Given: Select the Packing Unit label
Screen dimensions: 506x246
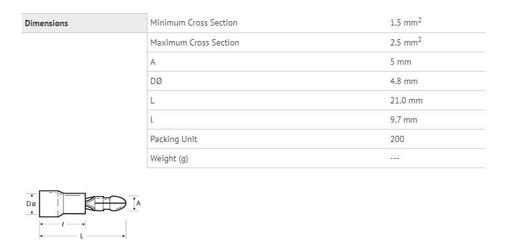Looking at the screenshot, I should click(x=173, y=140).
